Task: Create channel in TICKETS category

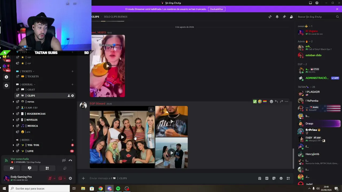Action: 72,71
